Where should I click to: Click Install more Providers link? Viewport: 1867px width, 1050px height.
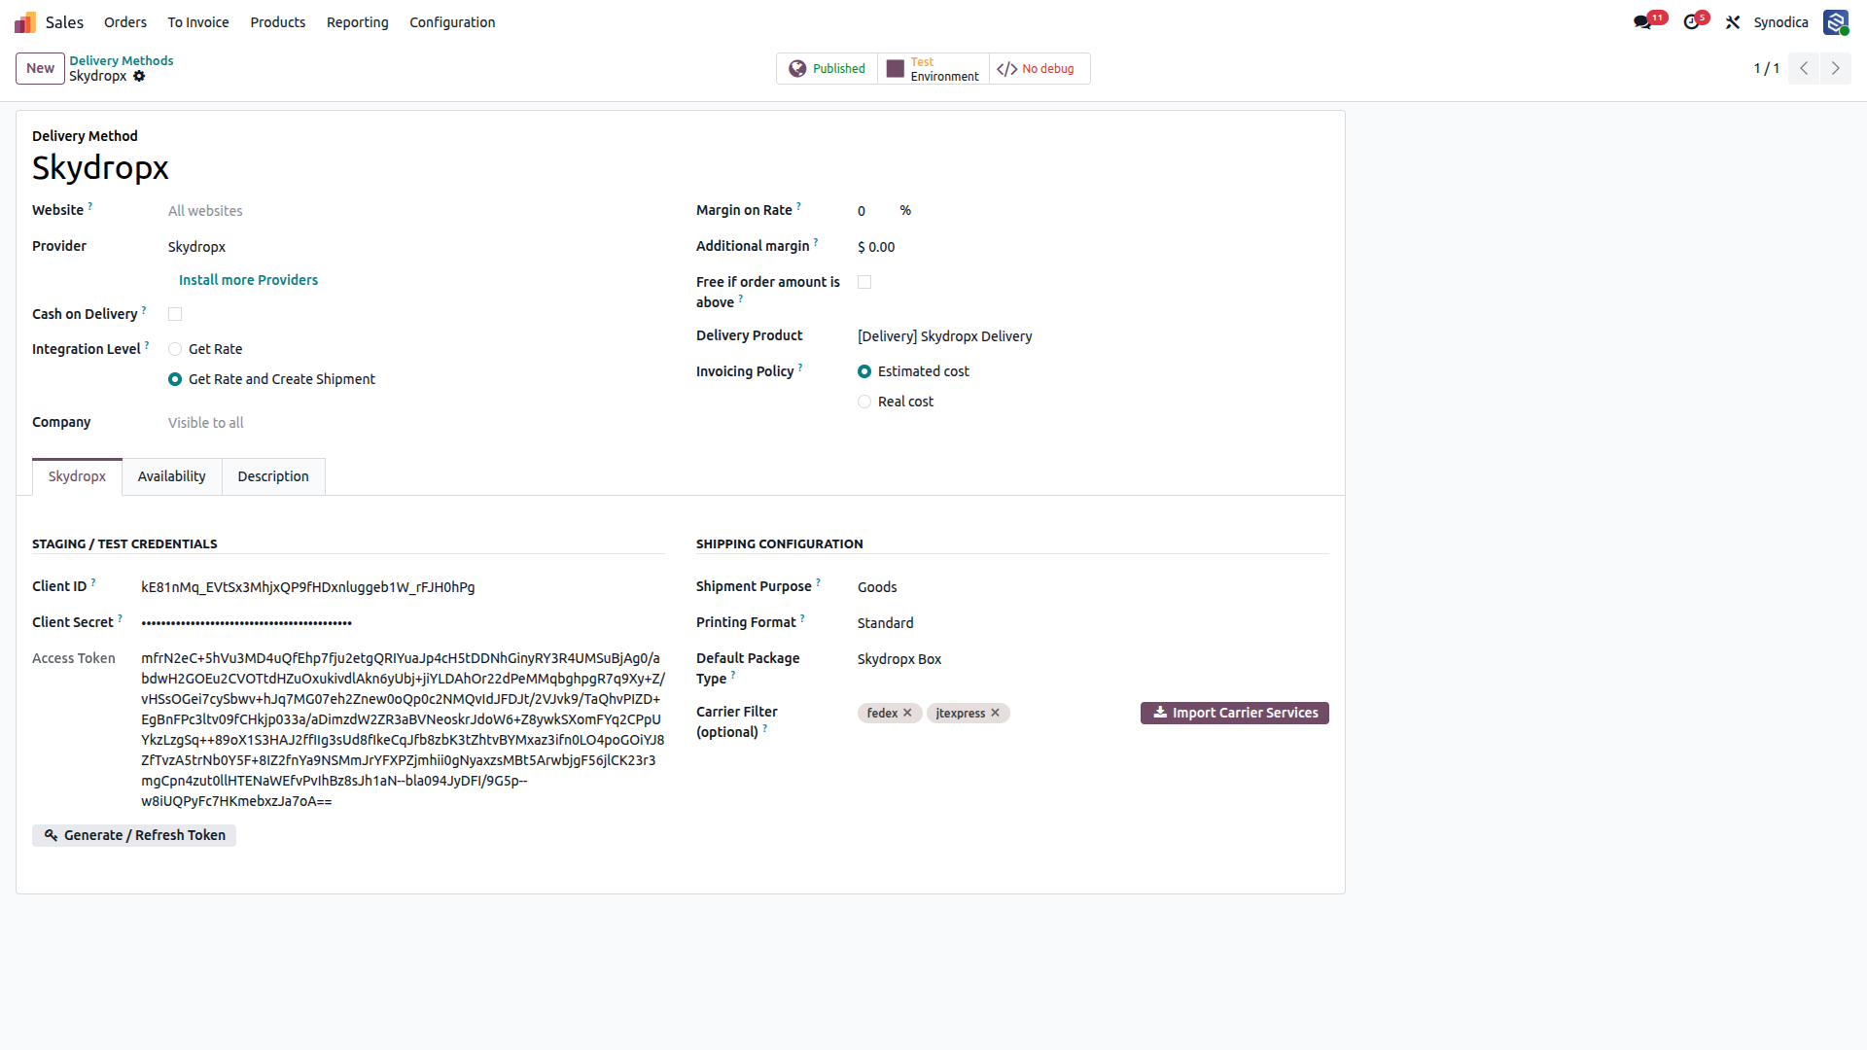(248, 280)
